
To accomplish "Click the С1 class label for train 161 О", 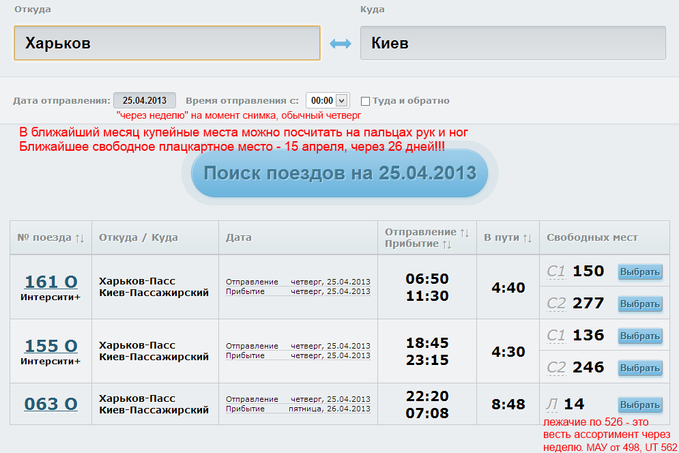I will [556, 272].
